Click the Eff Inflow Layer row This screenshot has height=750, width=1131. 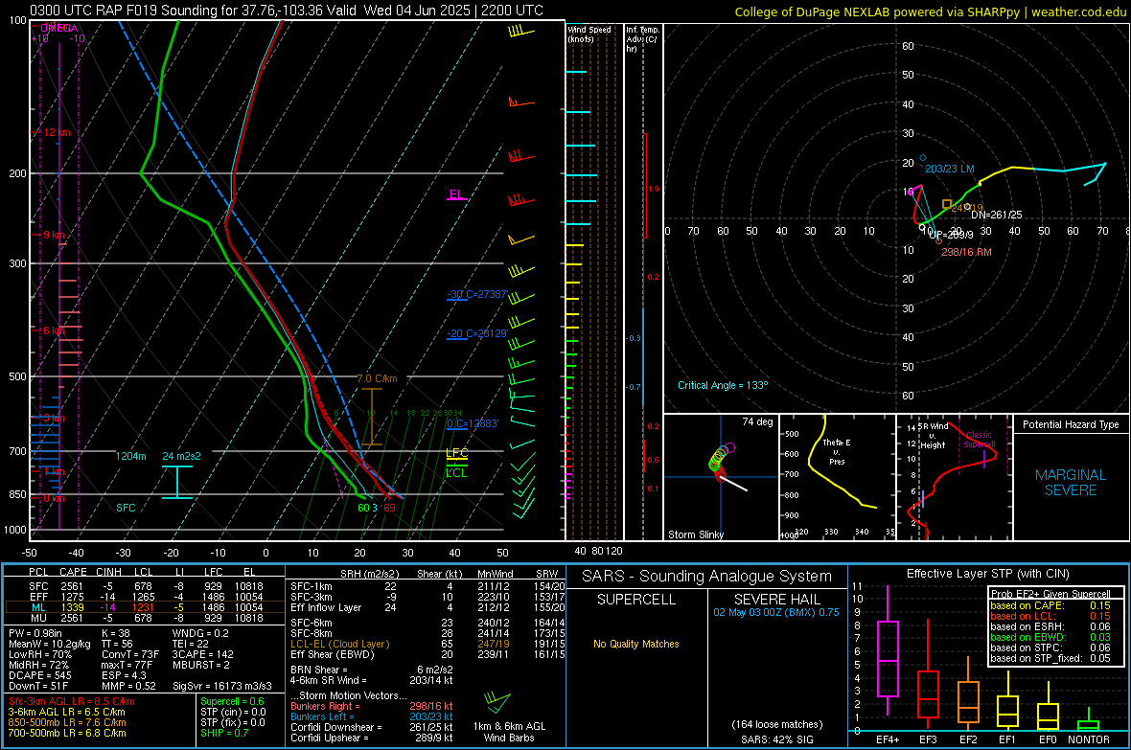tap(426, 607)
